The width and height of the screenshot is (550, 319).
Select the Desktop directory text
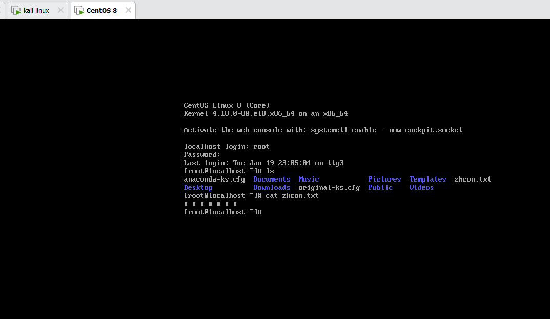click(198, 187)
